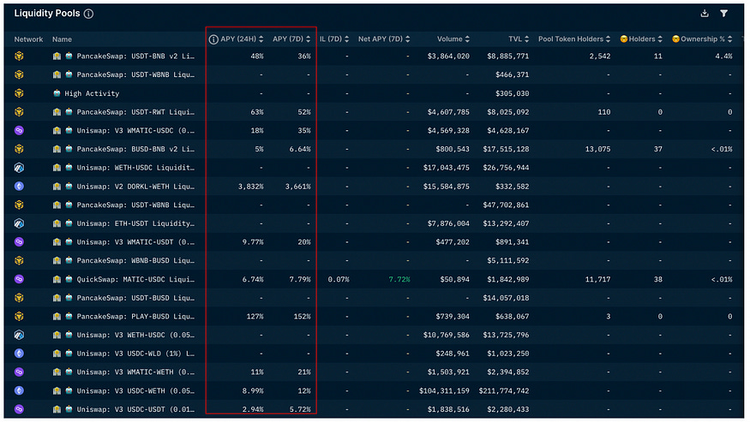This screenshot has width=750, height=422.
Task: Click entity label icon before BUSD-BNB v2 name
Action: pyautogui.click(x=57, y=149)
